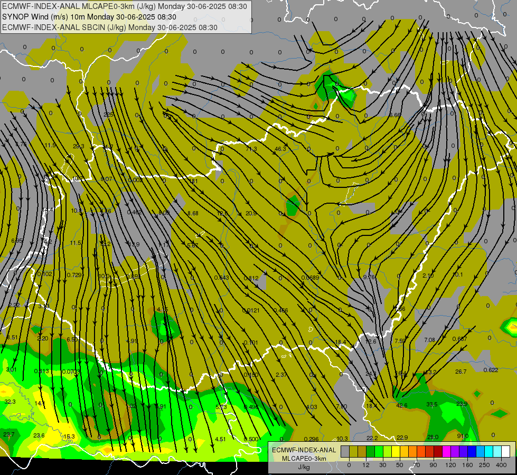Click the map value '0.500'
The width and height of the screenshot is (517, 475).
[x=251, y=439]
